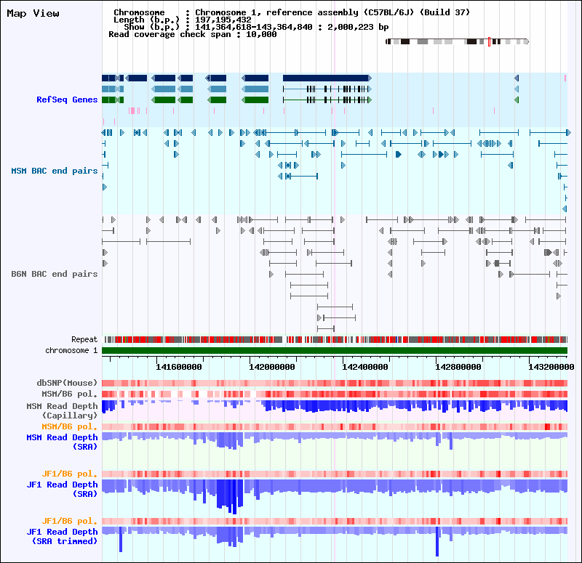The width and height of the screenshot is (582, 563).
Task: Open the JF1 Read Depth (SRA trimmed) label
Action: click(x=62, y=536)
